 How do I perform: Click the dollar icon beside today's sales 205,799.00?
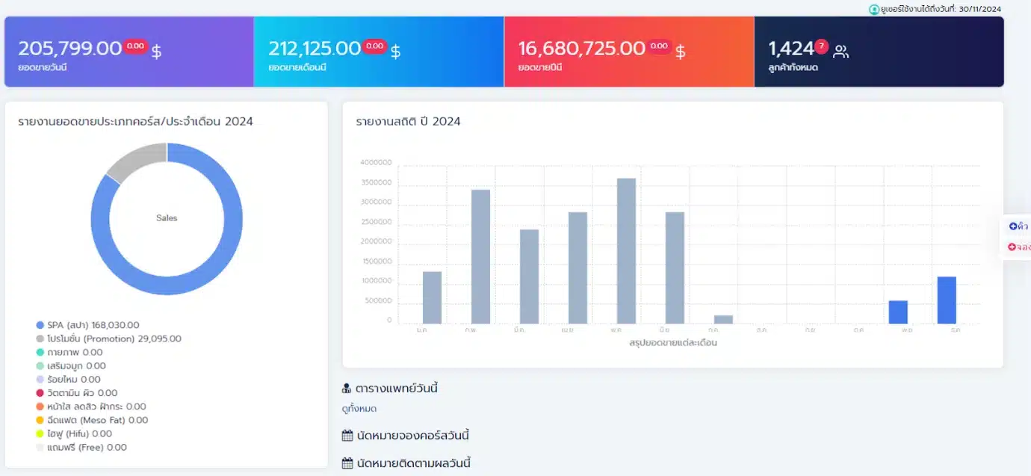tap(157, 52)
